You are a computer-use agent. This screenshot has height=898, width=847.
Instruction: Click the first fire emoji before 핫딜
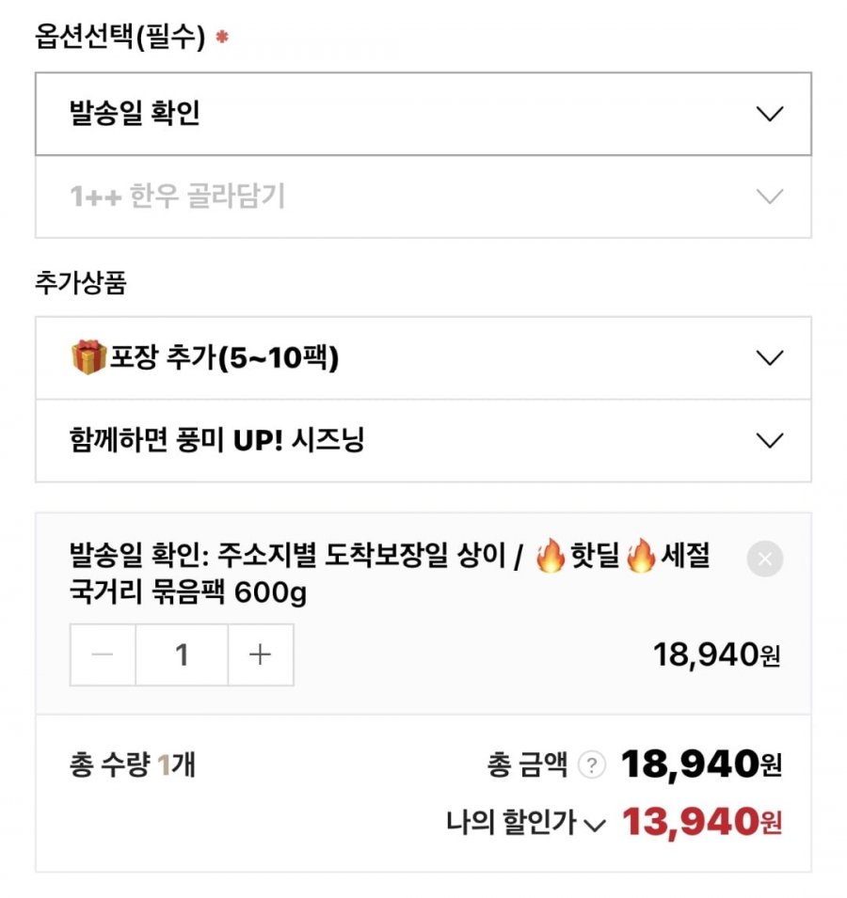pos(551,555)
